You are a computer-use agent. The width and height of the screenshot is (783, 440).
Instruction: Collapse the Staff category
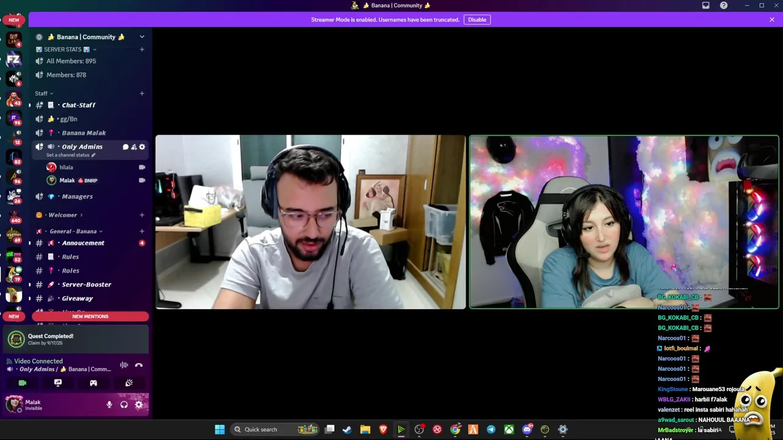click(44, 94)
